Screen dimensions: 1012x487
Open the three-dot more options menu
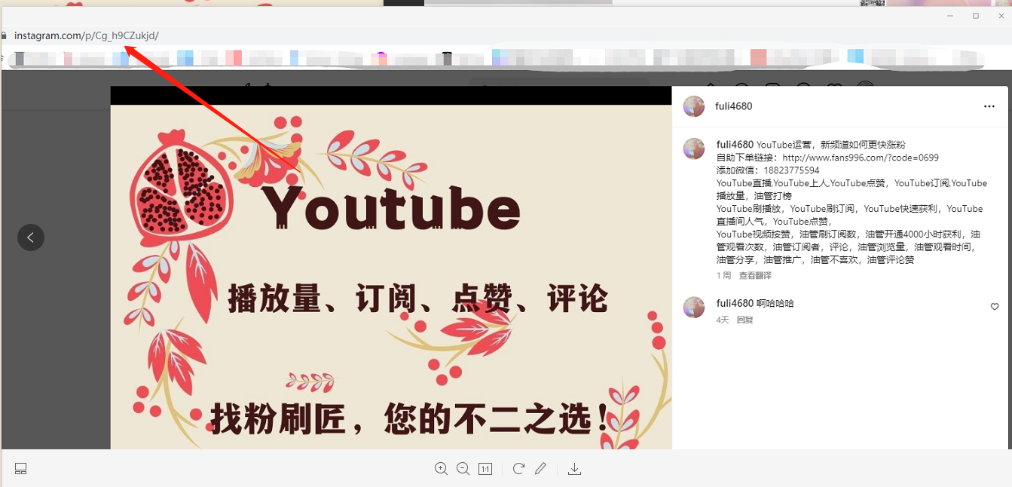point(989,106)
